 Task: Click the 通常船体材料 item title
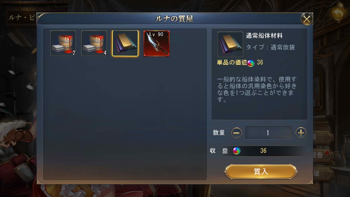264,36
